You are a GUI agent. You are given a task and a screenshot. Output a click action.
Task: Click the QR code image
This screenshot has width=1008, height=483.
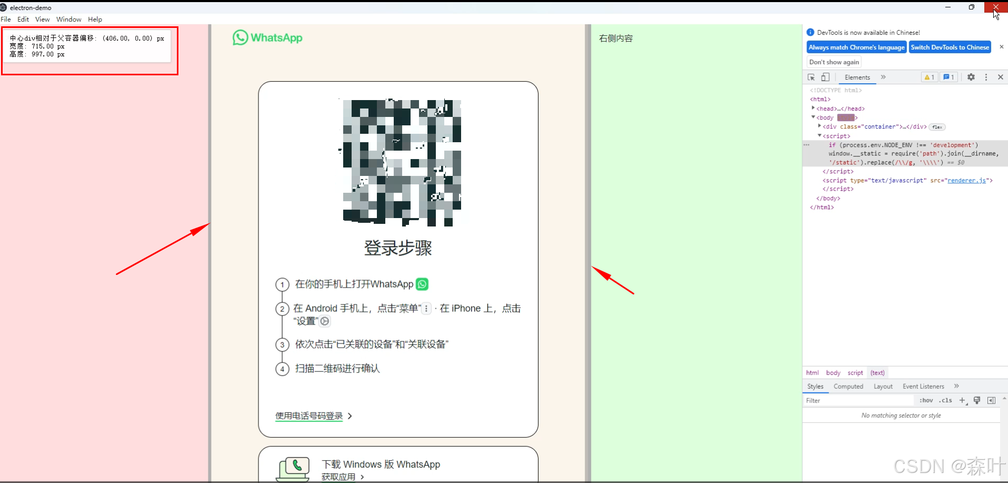401,162
